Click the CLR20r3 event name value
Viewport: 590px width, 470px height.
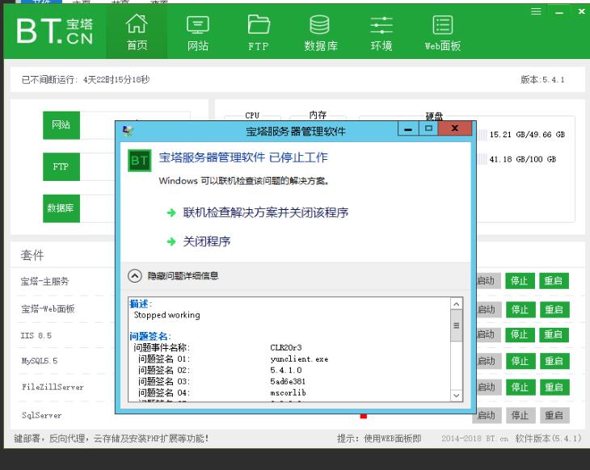coord(286,348)
